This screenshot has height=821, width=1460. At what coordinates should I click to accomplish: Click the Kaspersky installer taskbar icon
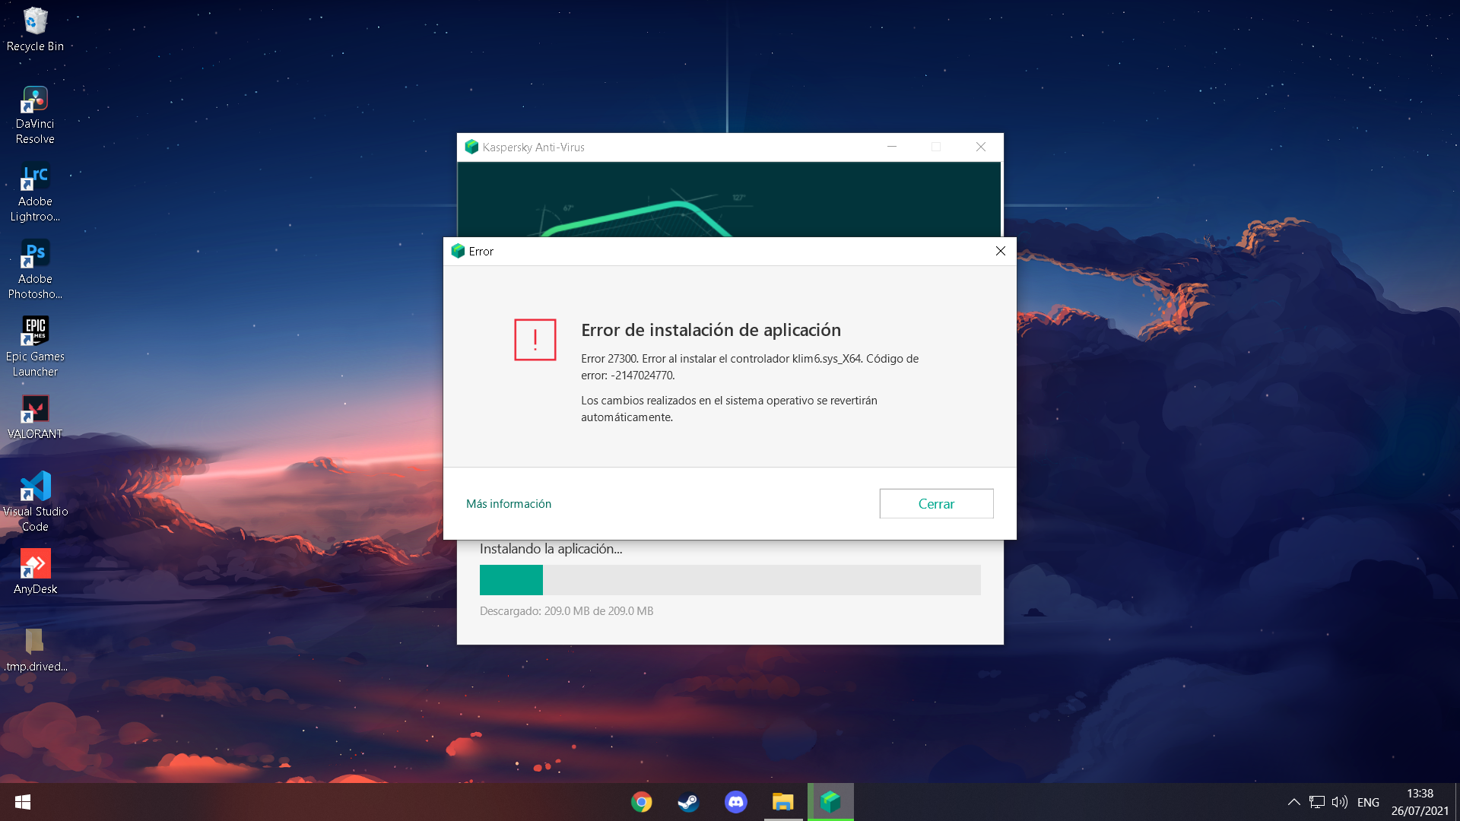[830, 802]
